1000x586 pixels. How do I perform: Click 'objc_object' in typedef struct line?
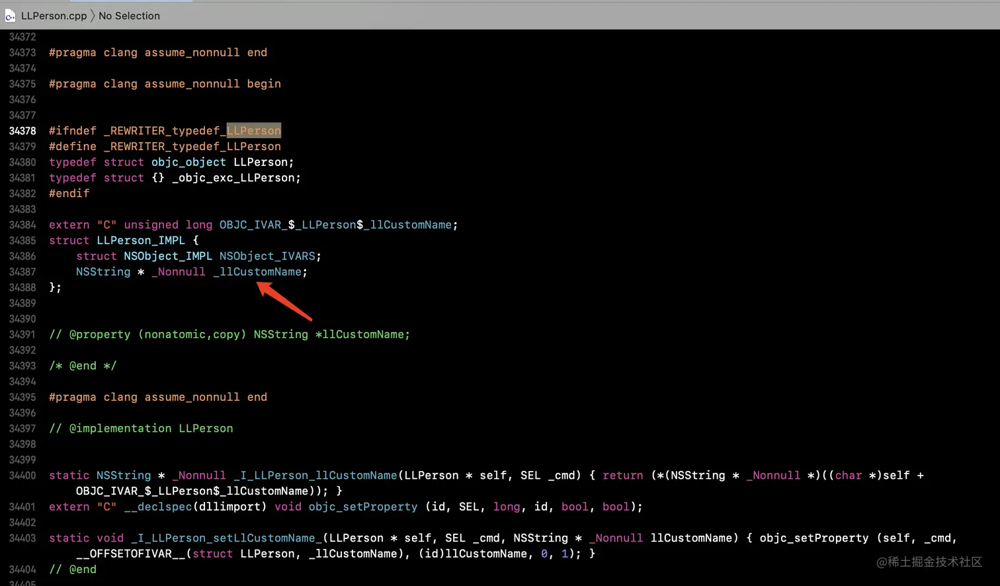(x=188, y=162)
